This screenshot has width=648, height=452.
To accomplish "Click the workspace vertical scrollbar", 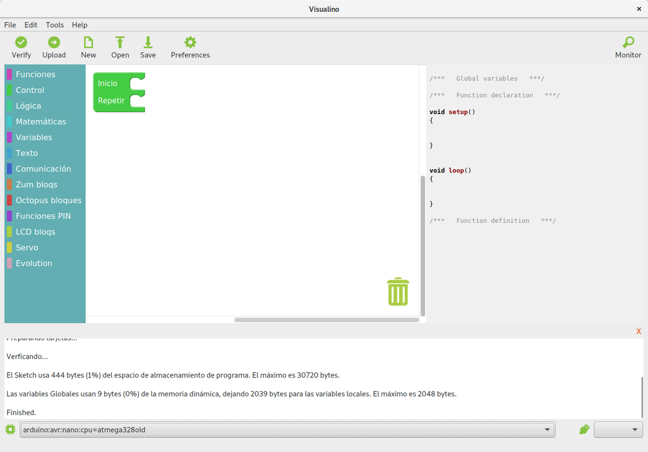I will tap(423, 246).
